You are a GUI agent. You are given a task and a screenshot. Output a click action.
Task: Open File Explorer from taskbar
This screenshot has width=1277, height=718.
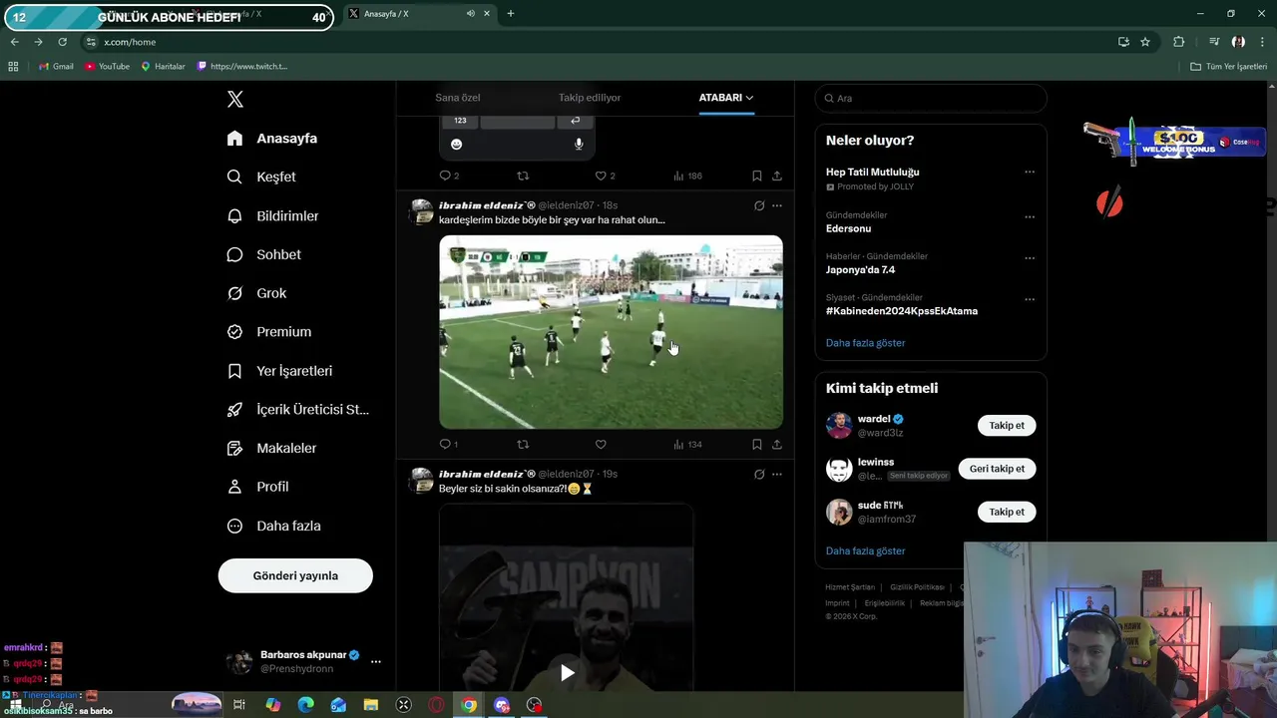coord(371,705)
